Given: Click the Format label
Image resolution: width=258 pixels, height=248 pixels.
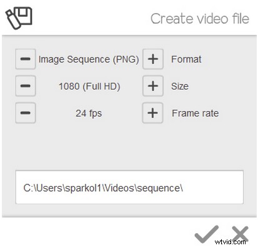Looking at the screenshot, I should (186, 59).
